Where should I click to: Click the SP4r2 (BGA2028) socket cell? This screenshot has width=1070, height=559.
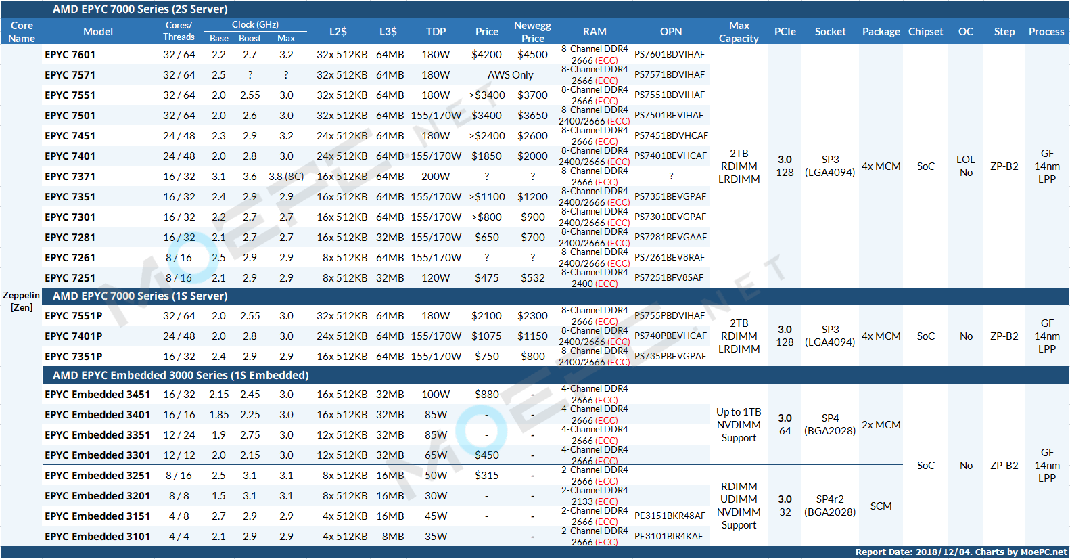pyautogui.click(x=830, y=506)
